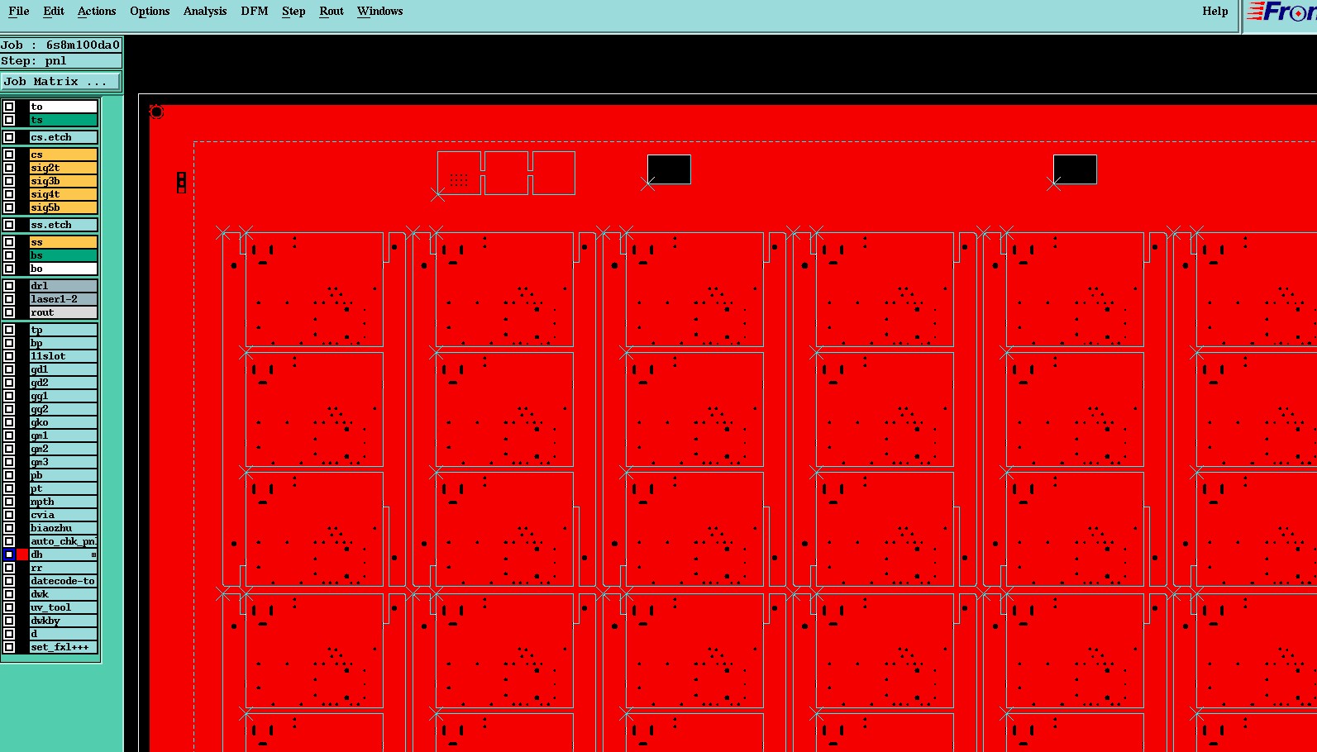Select the gd1 layer name
This screenshot has height=752, width=1317.
(64, 369)
